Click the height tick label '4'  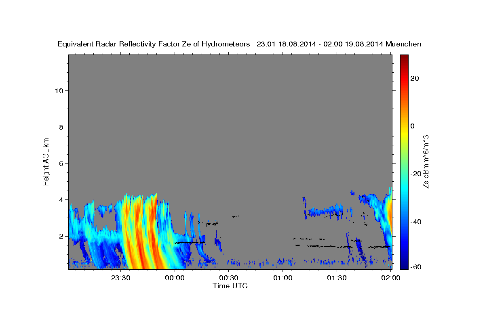point(61,199)
